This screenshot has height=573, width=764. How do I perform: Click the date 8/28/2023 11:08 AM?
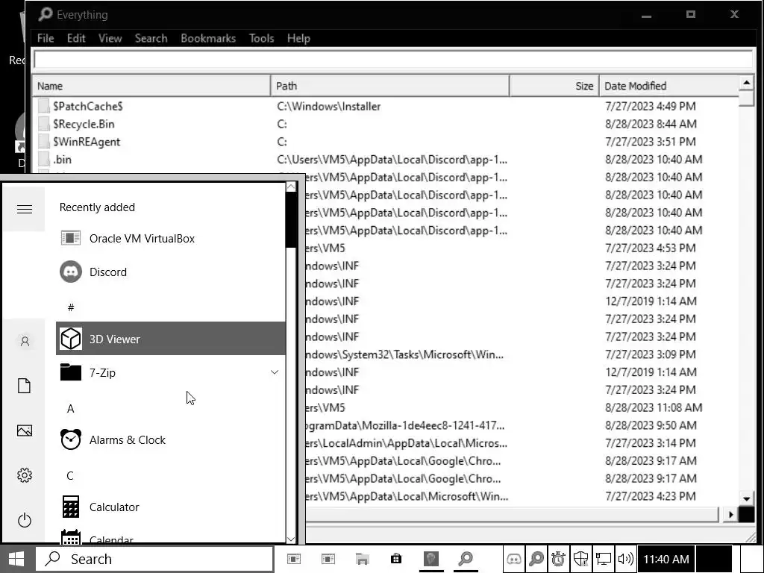point(654,407)
